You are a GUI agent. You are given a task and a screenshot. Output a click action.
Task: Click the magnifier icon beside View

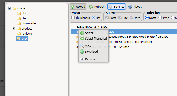82,46
